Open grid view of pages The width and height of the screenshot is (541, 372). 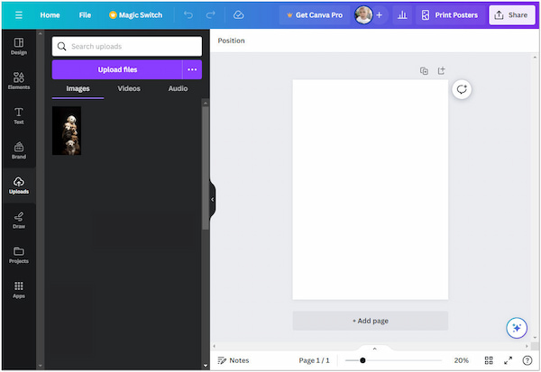[489, 360]
